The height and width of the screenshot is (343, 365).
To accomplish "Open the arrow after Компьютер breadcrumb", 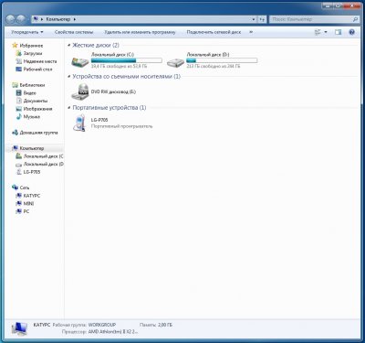I will pos(75,19).
